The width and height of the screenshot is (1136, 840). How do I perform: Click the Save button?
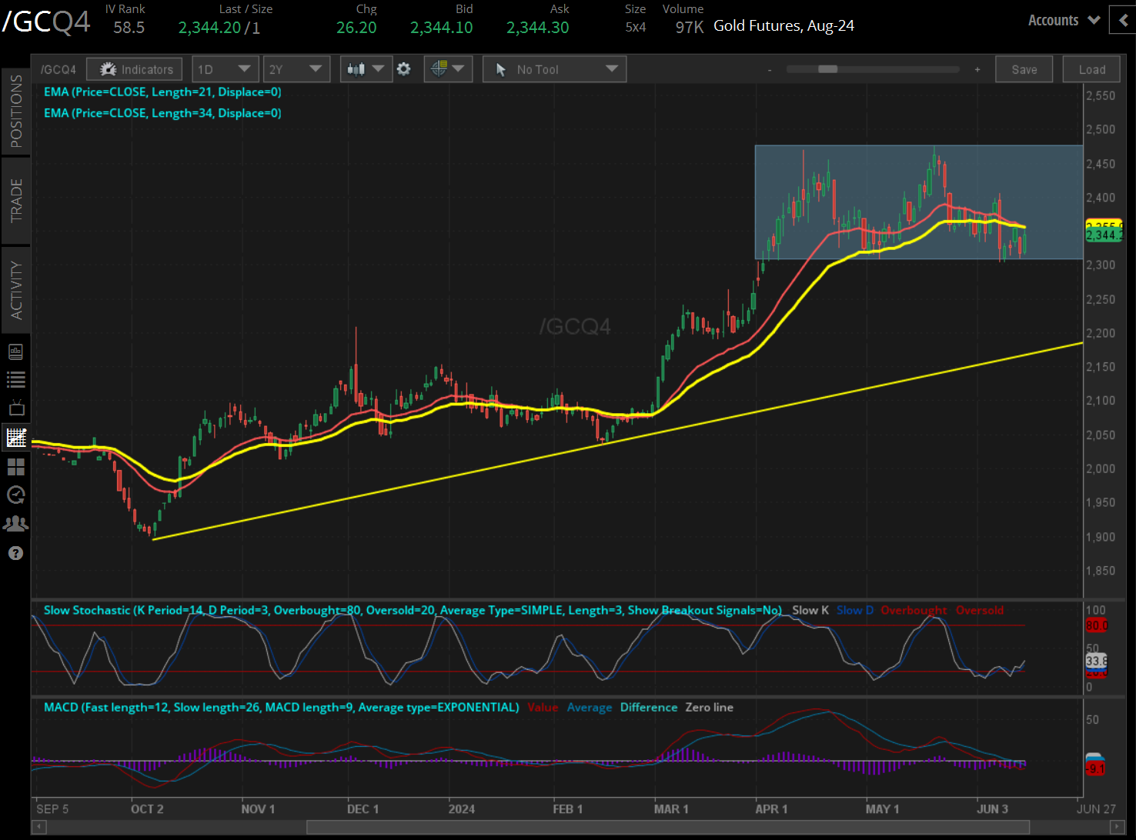click(x=1024, y=68)
